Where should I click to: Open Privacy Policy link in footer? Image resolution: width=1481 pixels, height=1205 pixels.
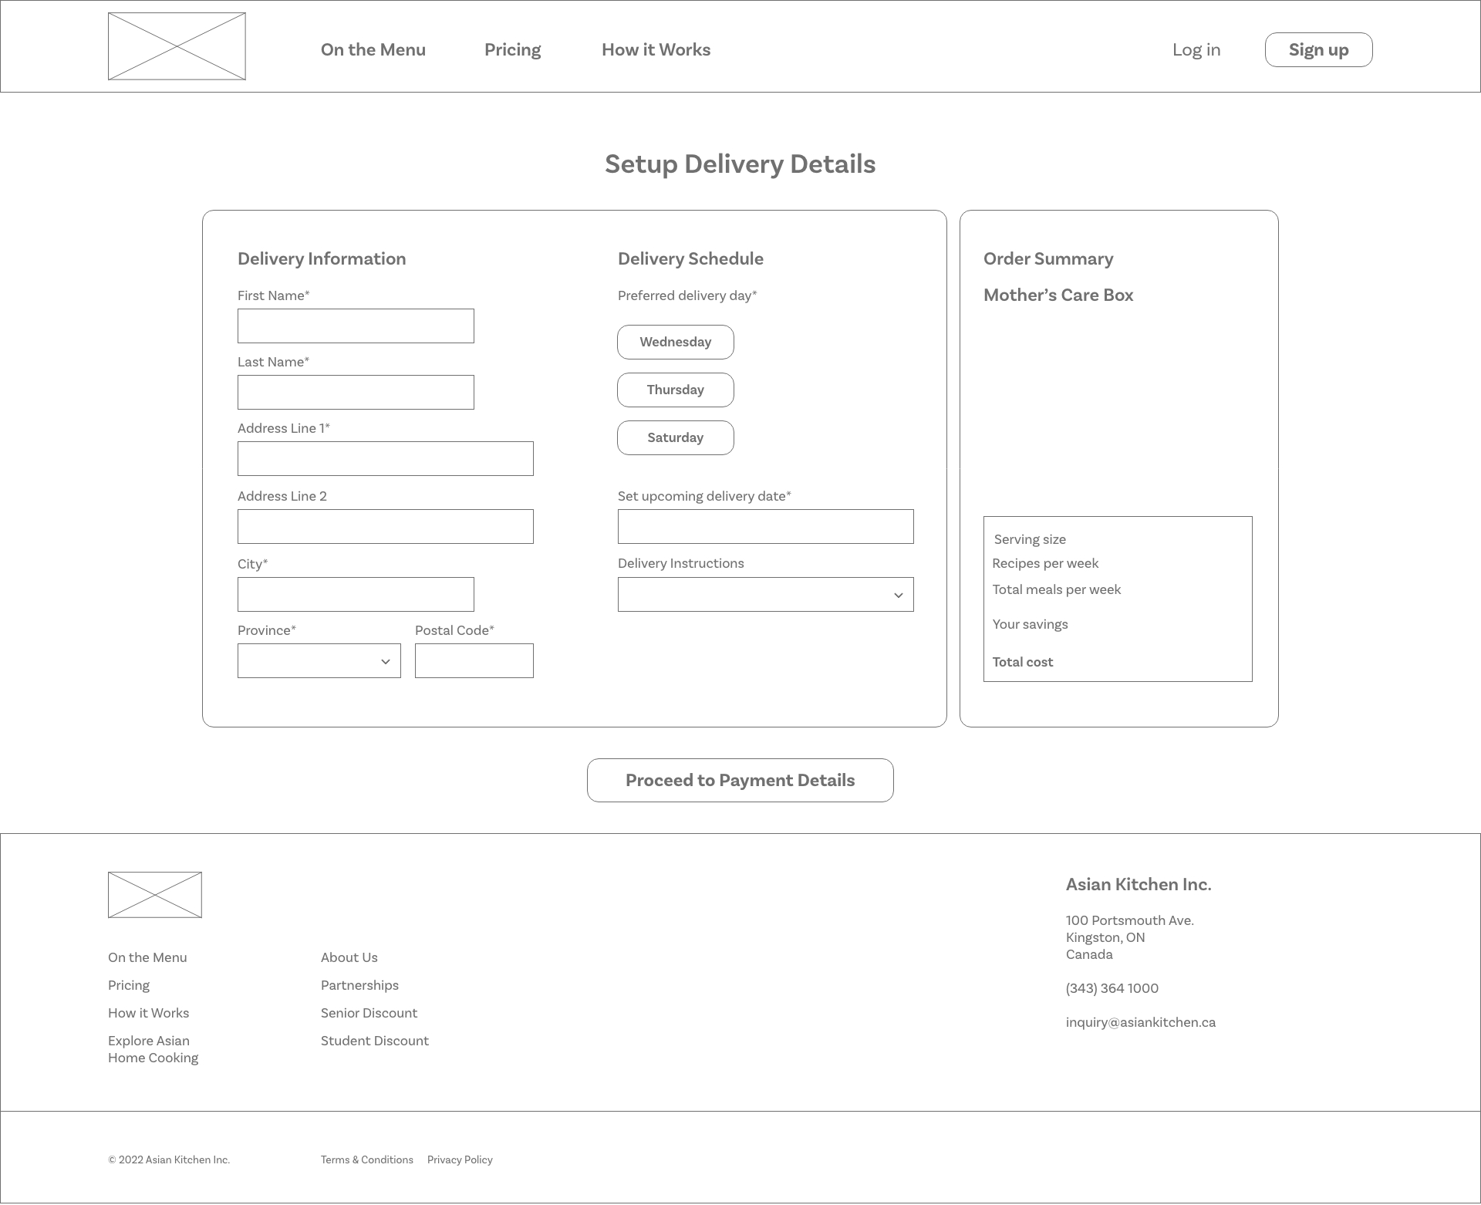(x=460, y=1159)
